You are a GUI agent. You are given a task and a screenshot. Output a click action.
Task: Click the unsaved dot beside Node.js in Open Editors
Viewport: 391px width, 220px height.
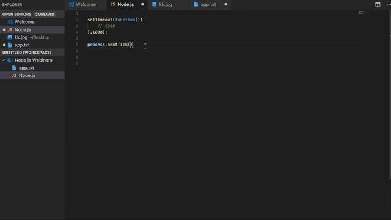point(4,30)
